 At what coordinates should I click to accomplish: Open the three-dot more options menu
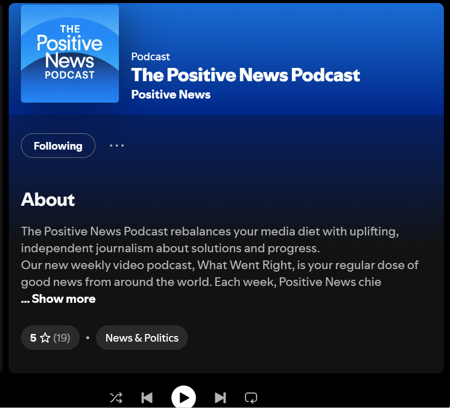[x=117, y=146]
